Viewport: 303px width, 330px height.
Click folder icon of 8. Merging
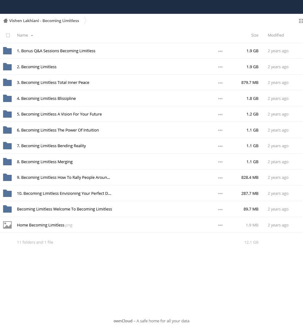[7, 162]
